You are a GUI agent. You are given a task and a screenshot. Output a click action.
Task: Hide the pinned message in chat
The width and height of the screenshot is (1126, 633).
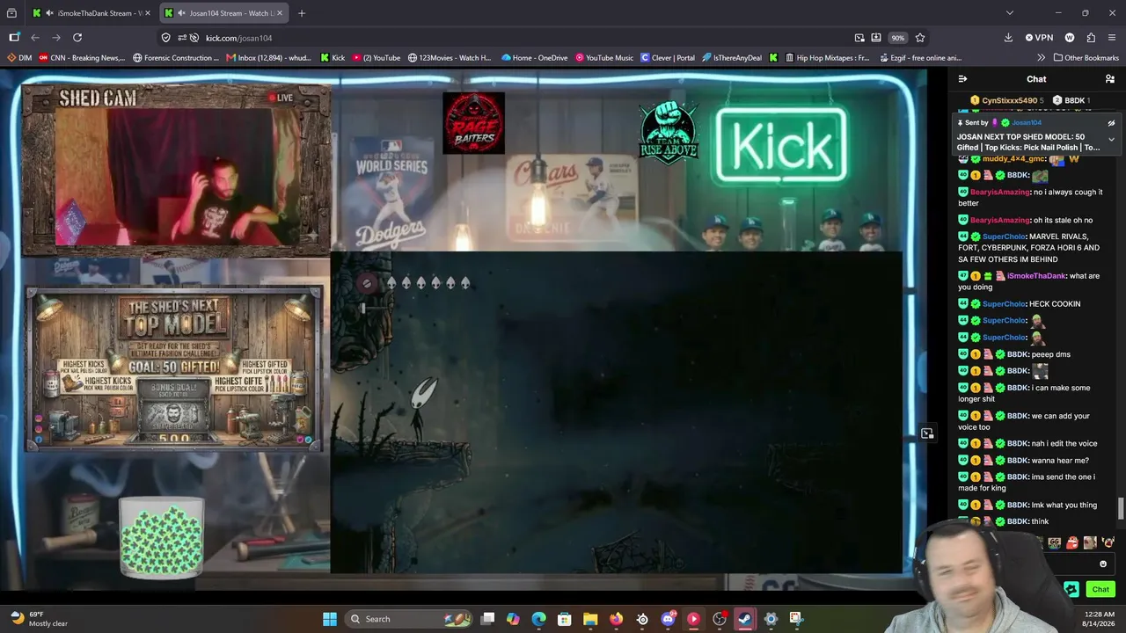pyautogui.click(x=1111, y=123)
